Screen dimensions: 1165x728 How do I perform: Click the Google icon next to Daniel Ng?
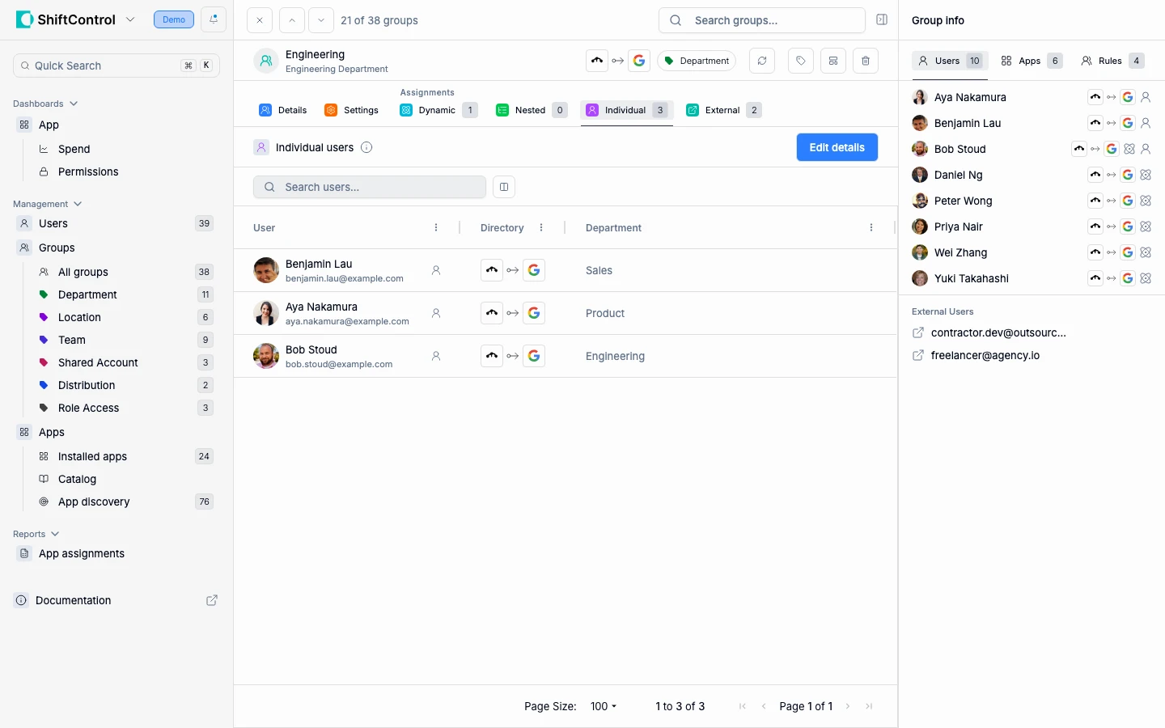(1128, 175)
